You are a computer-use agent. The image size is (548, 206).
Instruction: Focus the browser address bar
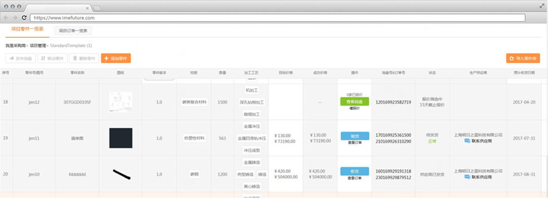277,18
